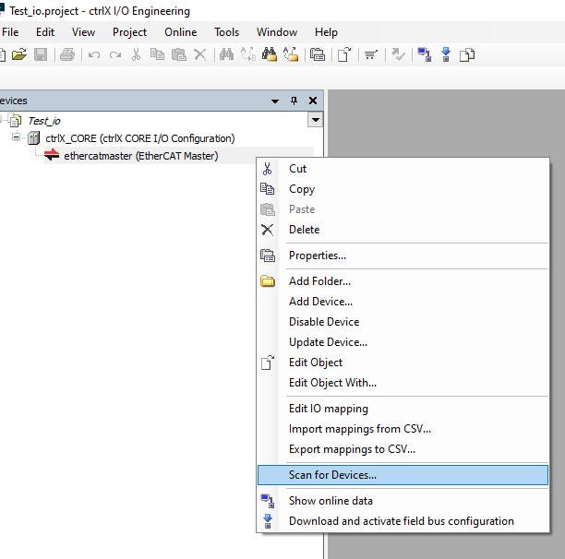Choose Copy from the context menu
565x559 pixels.
(x=403, y=188)
